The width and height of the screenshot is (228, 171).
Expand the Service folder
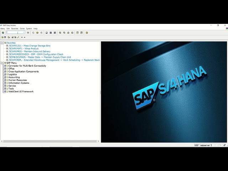[x=5, y=86]
